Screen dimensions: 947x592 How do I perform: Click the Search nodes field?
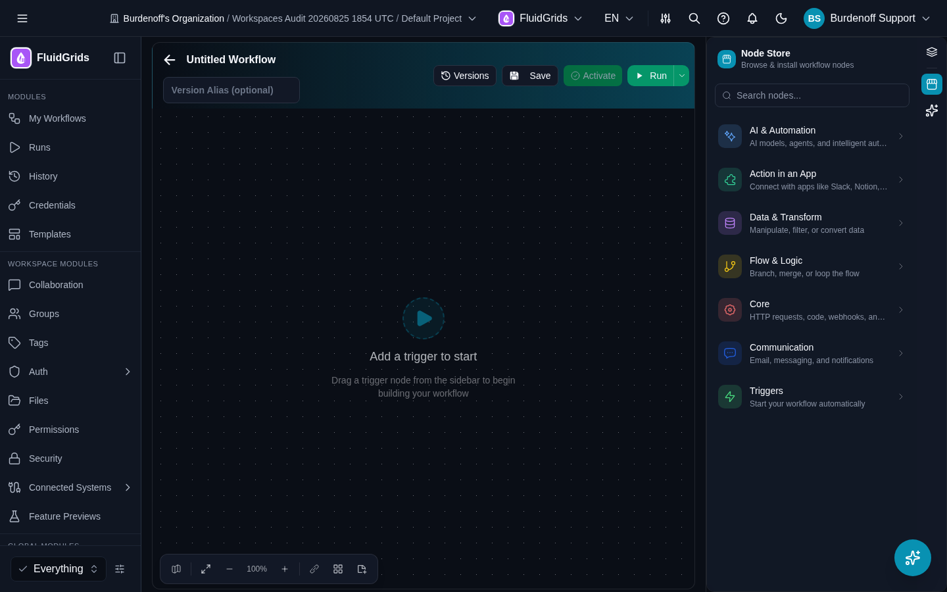pyautogui.click(x=812, y=95)
